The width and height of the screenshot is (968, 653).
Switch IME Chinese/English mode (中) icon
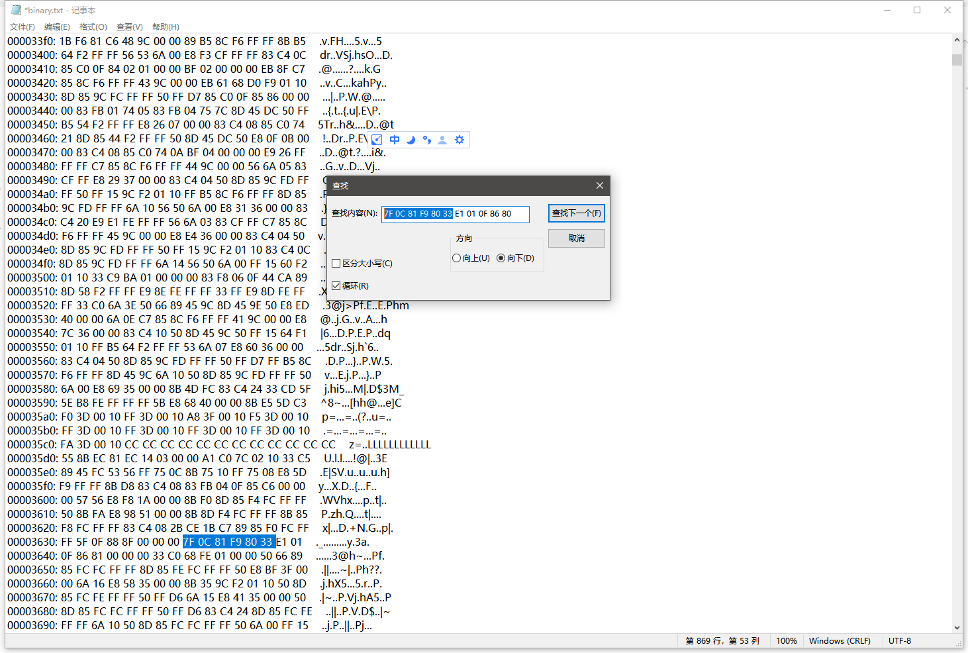(x=395, y=140)
